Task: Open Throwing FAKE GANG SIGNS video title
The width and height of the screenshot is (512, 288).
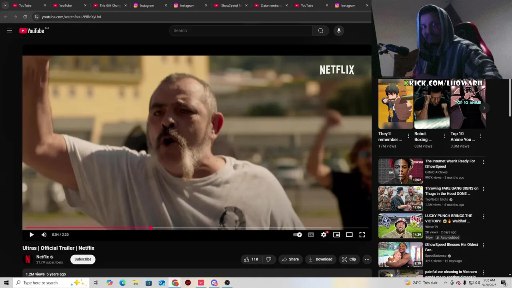Action: coord(452,191)
